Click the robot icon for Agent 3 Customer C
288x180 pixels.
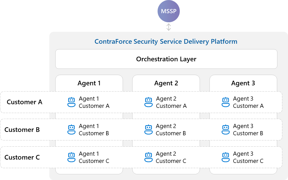click(x=225, y=157)
